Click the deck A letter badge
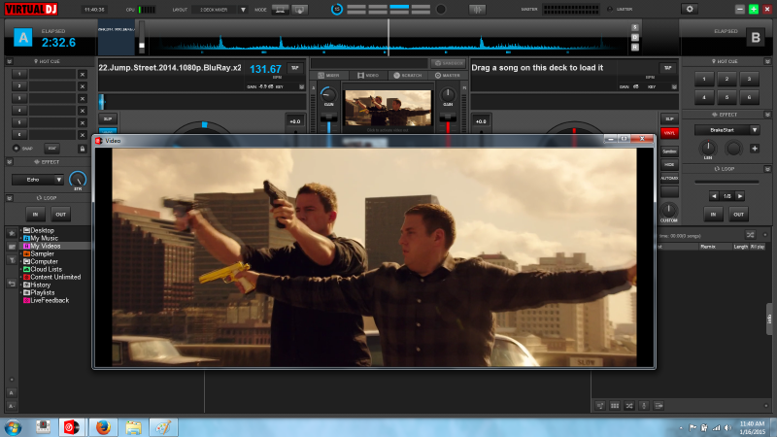The image size is (777, 437). (x=22, y=38)
